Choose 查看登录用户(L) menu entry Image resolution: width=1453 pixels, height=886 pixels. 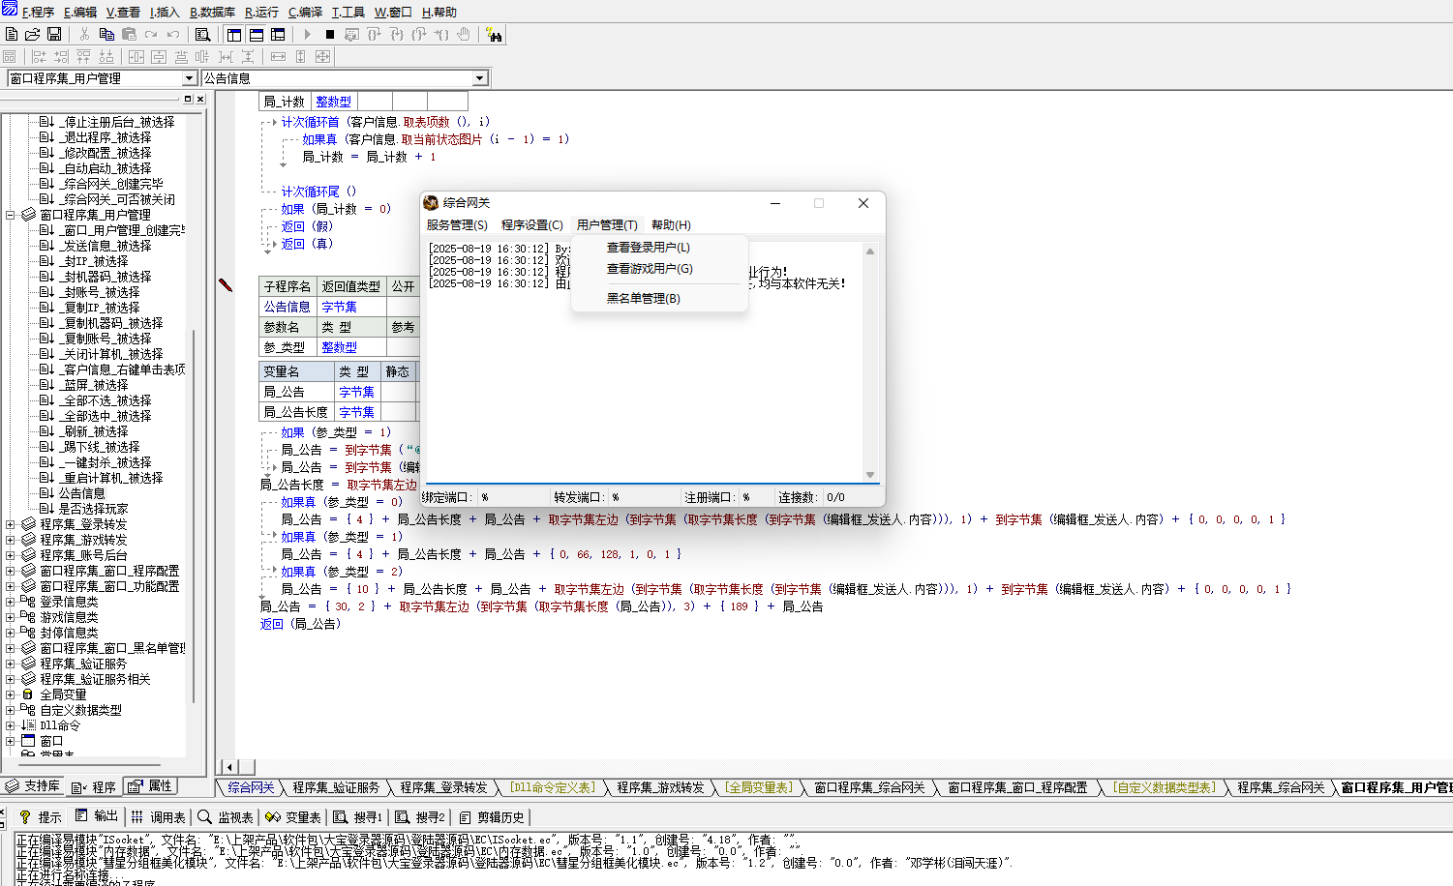tap(648, 248)
